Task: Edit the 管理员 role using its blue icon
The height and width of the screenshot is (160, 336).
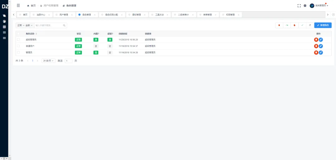Action: 321,53
